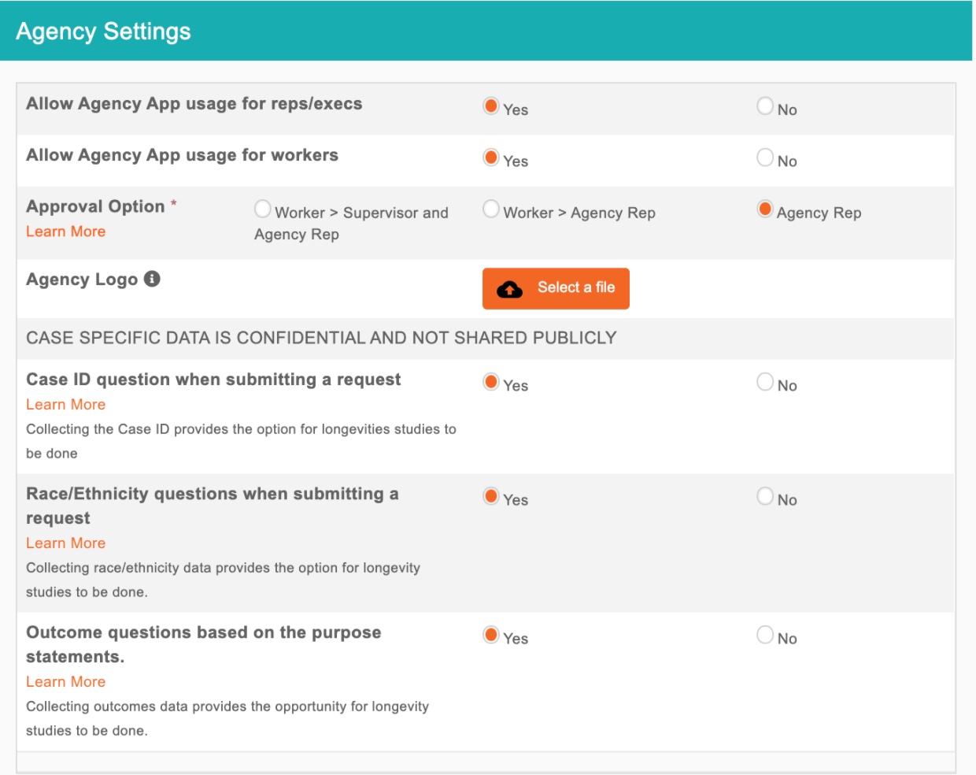Select Worker > Supervisor and Agency Rep option
The width and height of the screenshot is (976, 775).
pos(263,210)
